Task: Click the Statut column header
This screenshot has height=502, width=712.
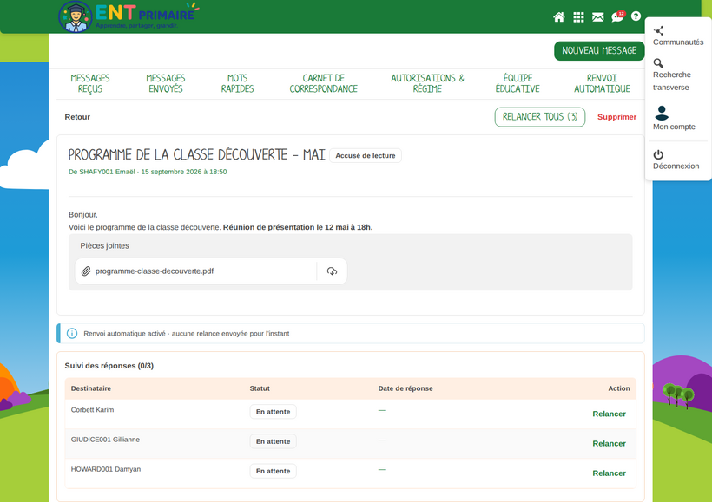Action: coord(260,388)
